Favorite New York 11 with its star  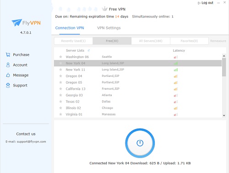(60, 70)
